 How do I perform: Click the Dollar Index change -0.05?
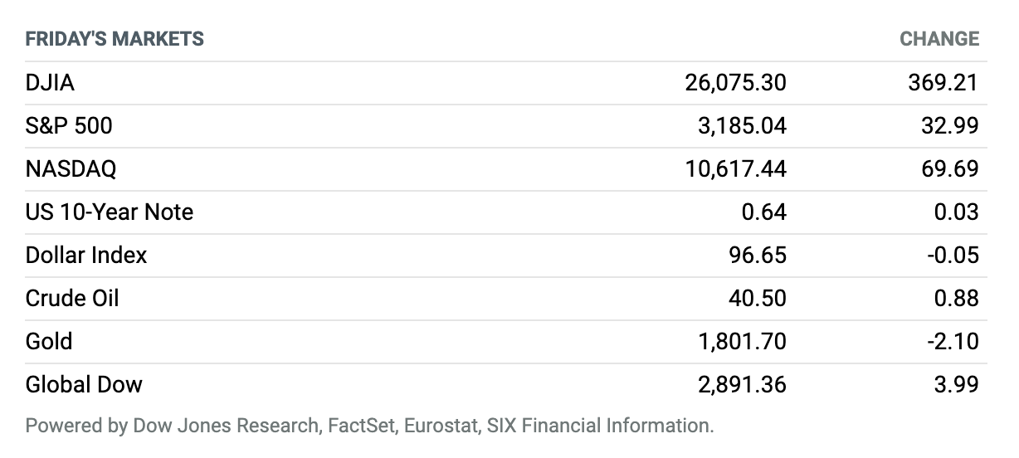click(x=953, y=255)
